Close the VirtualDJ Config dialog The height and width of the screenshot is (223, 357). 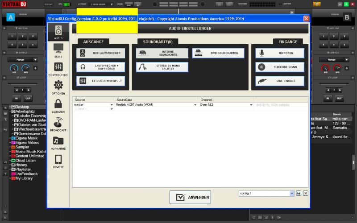[306, 18]
